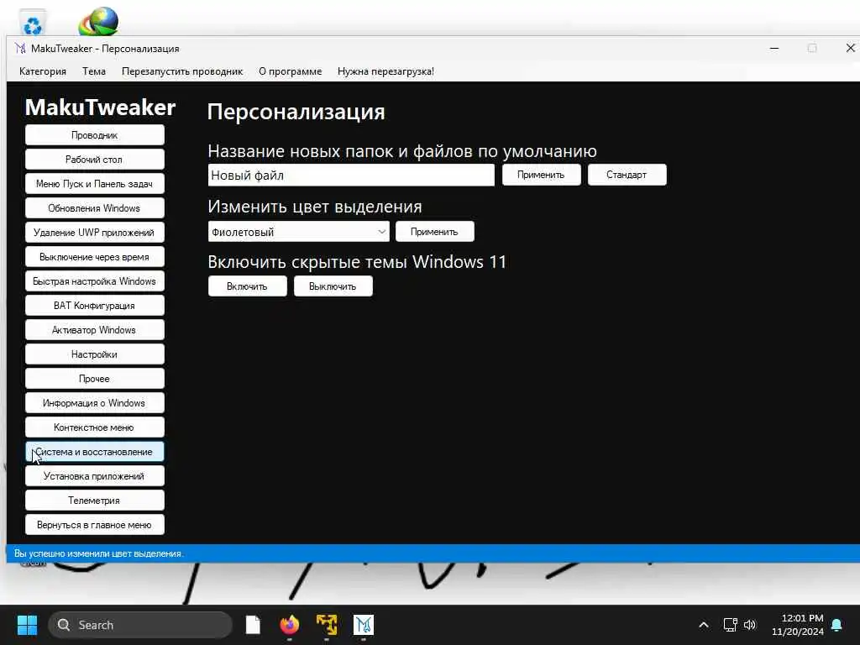Expand the Фиолетовый highlight color dropdown
Image resolution: width=860 pixels, height=645 pixels.
click(x=298, y=232)
